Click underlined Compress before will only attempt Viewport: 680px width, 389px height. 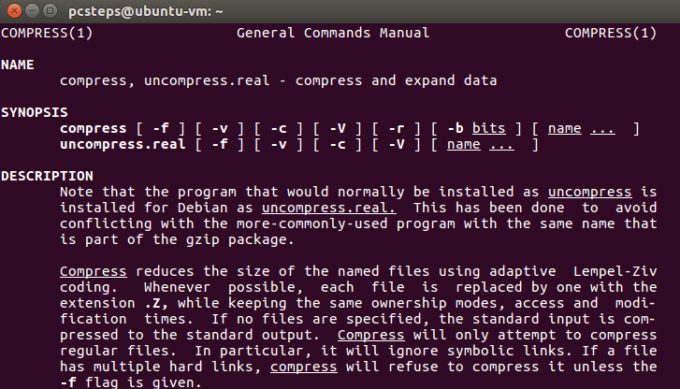370,335
